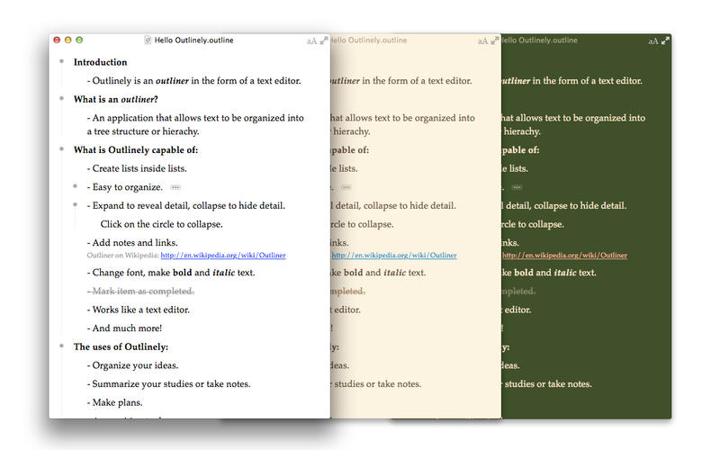Collapse 'The uses of Outlinely' section bullet

point(61,346)
